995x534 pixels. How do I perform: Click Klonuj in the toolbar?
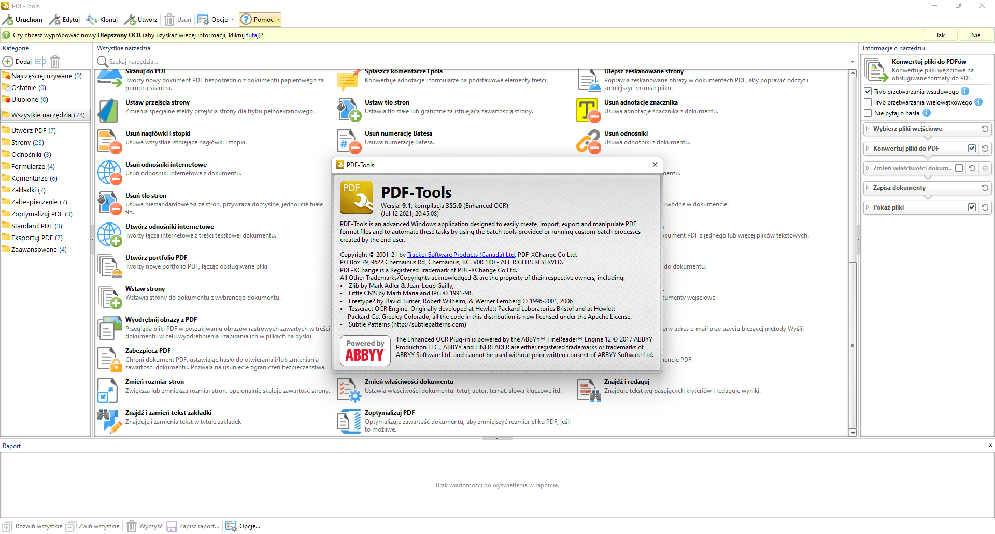(x=102, y=20)
